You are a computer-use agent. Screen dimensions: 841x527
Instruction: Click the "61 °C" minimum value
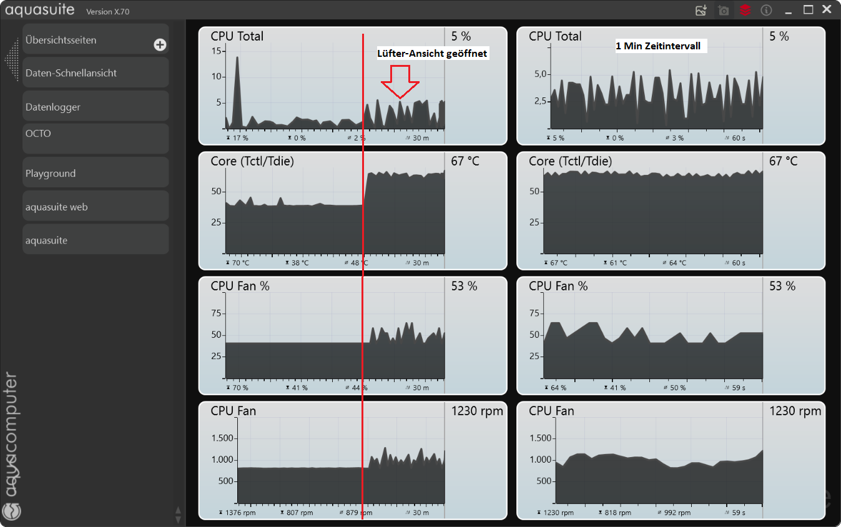[x=618, y=263]
